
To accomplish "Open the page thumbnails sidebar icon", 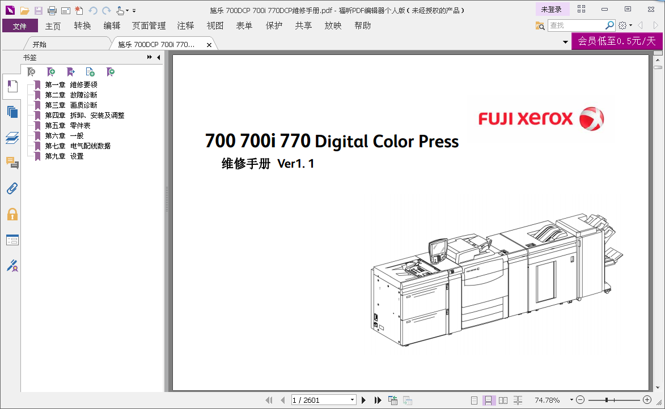I will click(12, 112).
